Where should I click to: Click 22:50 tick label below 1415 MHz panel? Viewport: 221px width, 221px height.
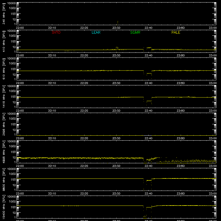[x=181, y=111]
